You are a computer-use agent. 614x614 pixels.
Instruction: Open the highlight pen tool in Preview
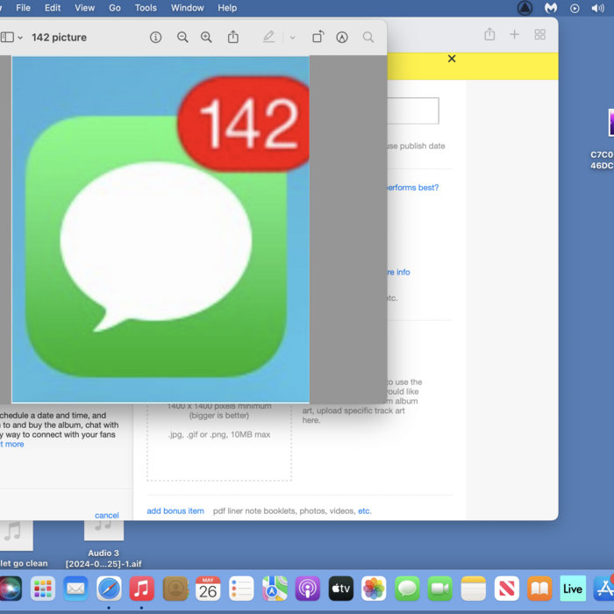[268, 37]
